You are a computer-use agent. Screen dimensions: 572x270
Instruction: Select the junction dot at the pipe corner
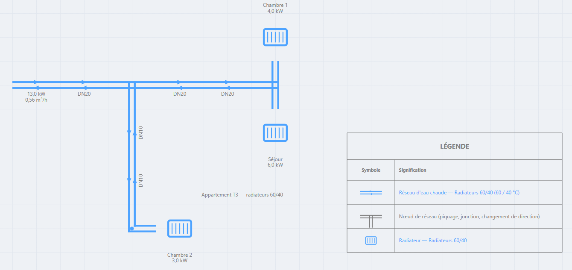[132, 229]
